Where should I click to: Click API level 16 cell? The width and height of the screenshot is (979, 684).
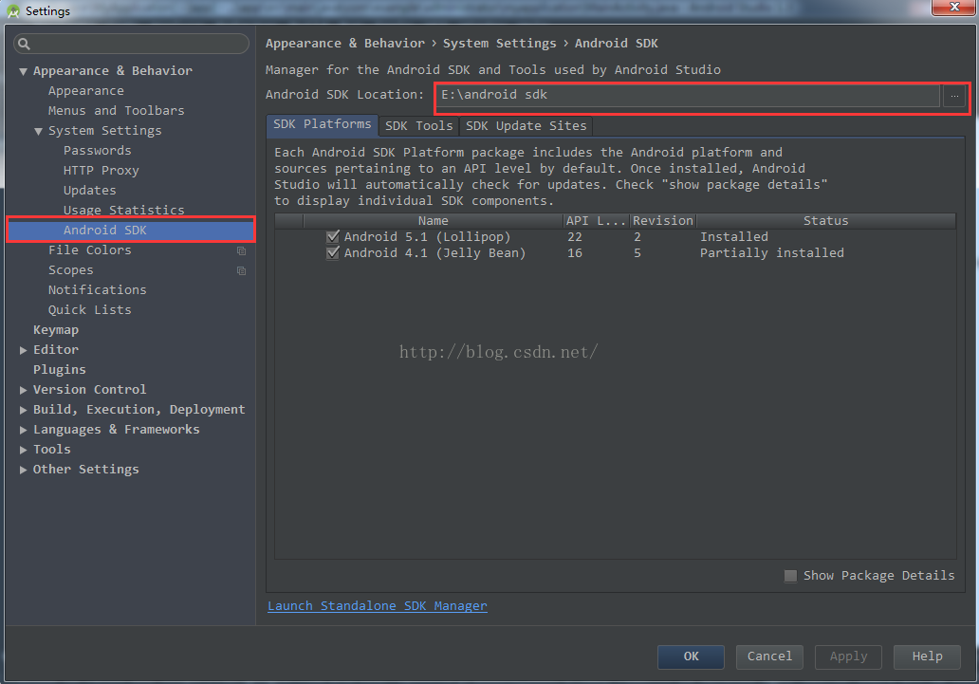pyautogui.click(x=575, y=253)
